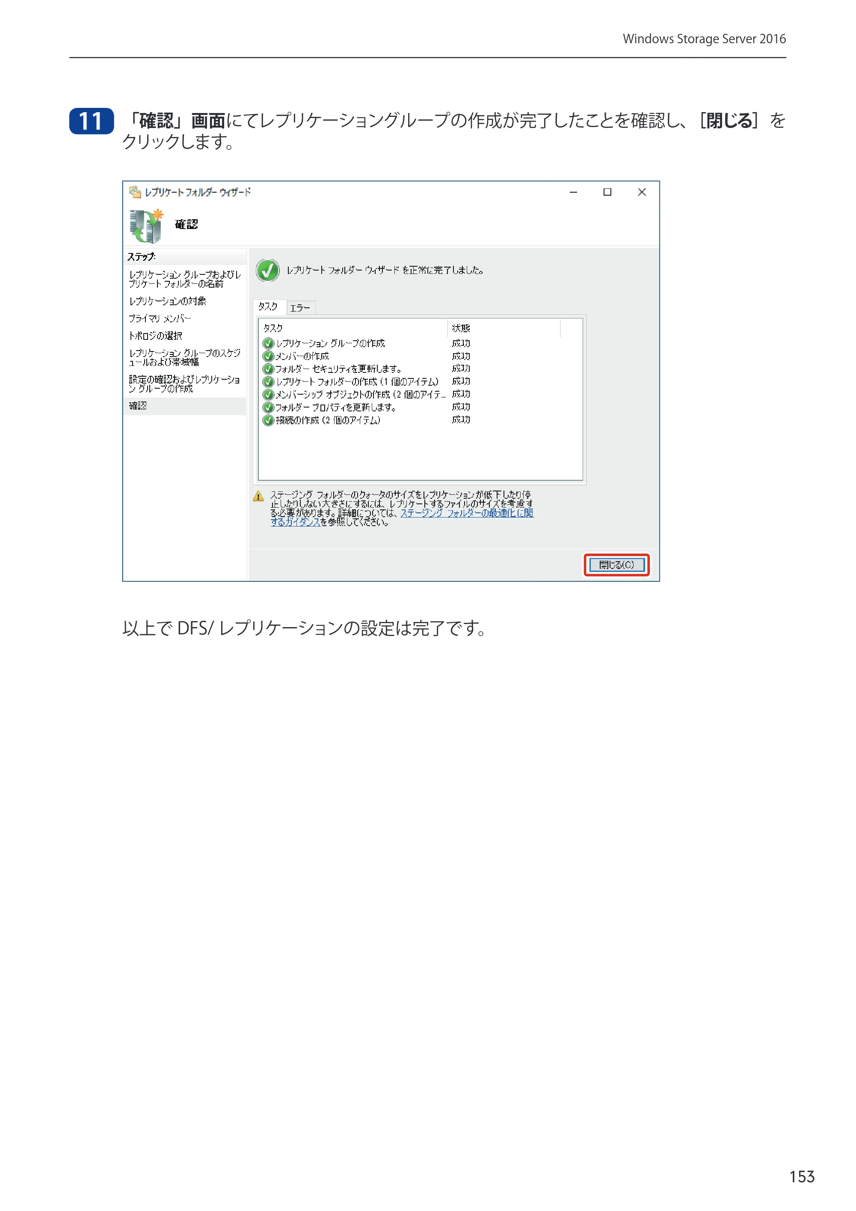The image size is (856, 1211).
Task: Switch to the エラー tab
Action: click(300, 307)
